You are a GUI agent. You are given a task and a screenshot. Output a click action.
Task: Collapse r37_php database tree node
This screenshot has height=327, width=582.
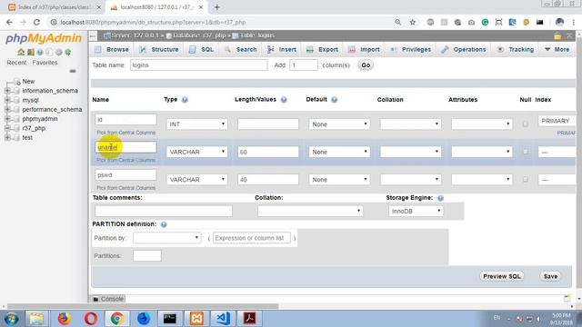pyautogui.click(x=7, y=128)
